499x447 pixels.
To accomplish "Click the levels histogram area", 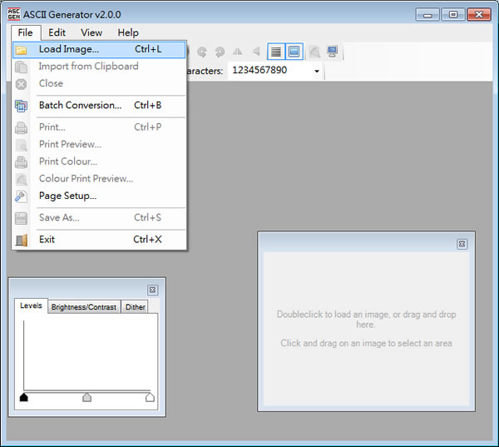I will [87, 355].
